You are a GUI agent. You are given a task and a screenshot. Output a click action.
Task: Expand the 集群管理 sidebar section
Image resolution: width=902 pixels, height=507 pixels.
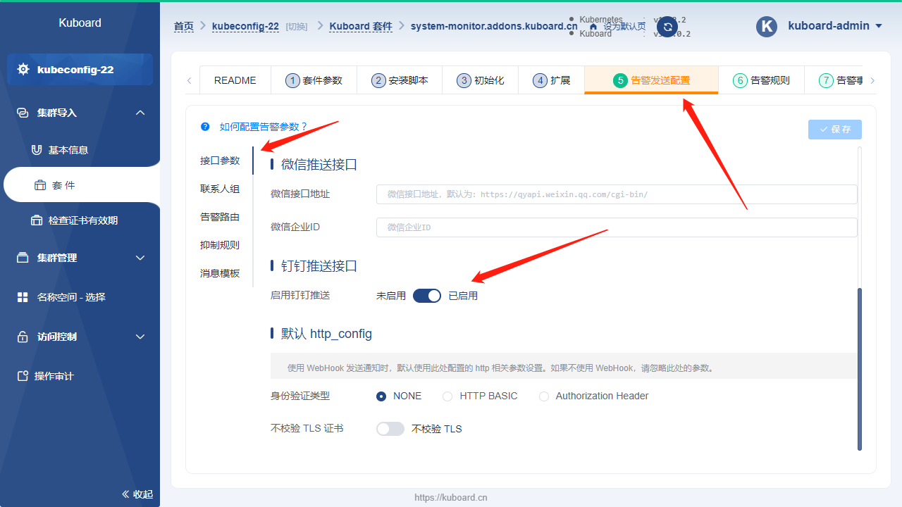[80, 258]
